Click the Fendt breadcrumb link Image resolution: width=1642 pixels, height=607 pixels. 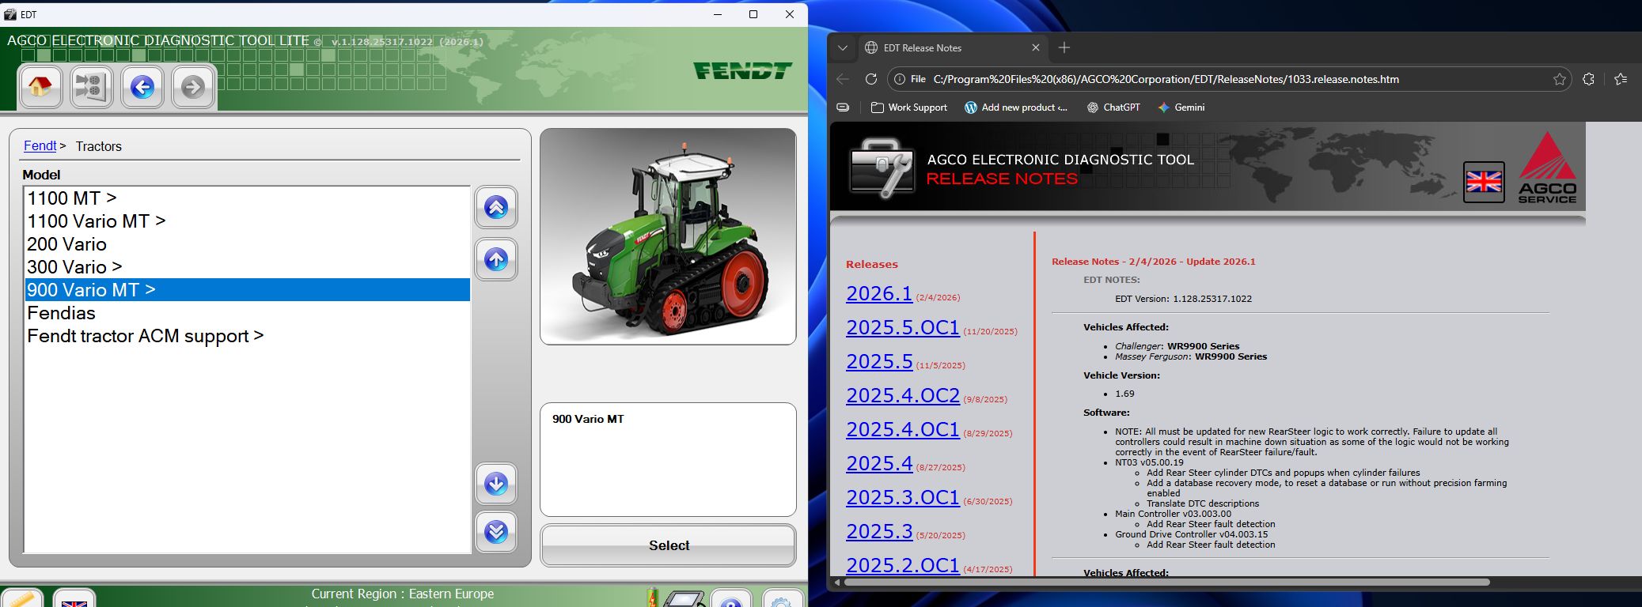(40, 146)
